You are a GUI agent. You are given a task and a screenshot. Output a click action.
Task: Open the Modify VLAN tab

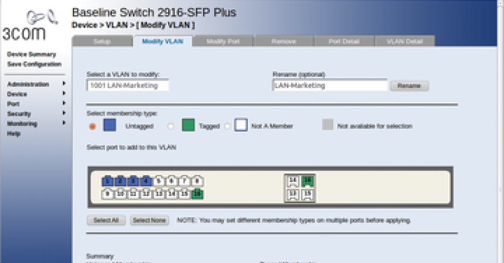(x=163, y=41)
